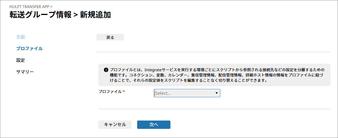Proceed with the 次へ button
The image size is (338, 138).
[153, 125]
